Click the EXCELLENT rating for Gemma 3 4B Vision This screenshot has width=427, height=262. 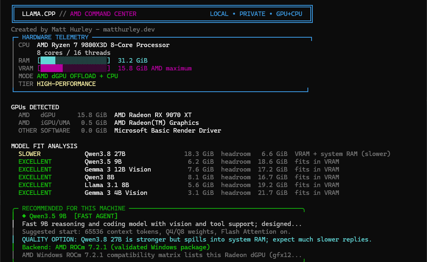35,193
